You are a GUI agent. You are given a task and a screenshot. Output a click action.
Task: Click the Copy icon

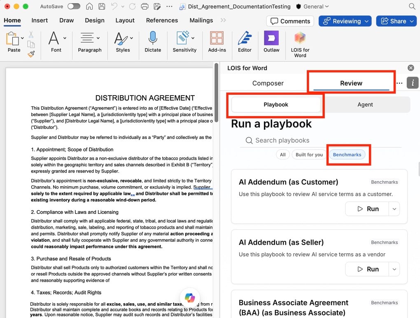tap(31, 44)
